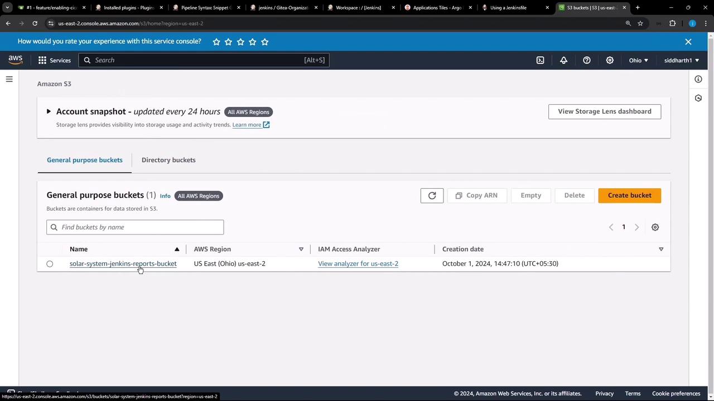Screen dimensions: 714x401
Task: Open the browser zoom magnifier icon
Action: coord(628,23)
